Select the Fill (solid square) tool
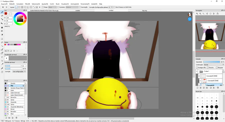225x122 pixels. (x=2, y=27)
